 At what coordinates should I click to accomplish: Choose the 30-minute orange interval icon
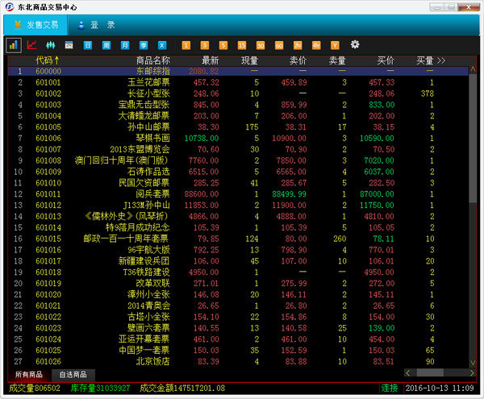261,45
